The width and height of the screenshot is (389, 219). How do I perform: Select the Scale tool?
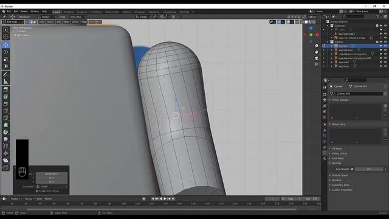tap(5, 59)
